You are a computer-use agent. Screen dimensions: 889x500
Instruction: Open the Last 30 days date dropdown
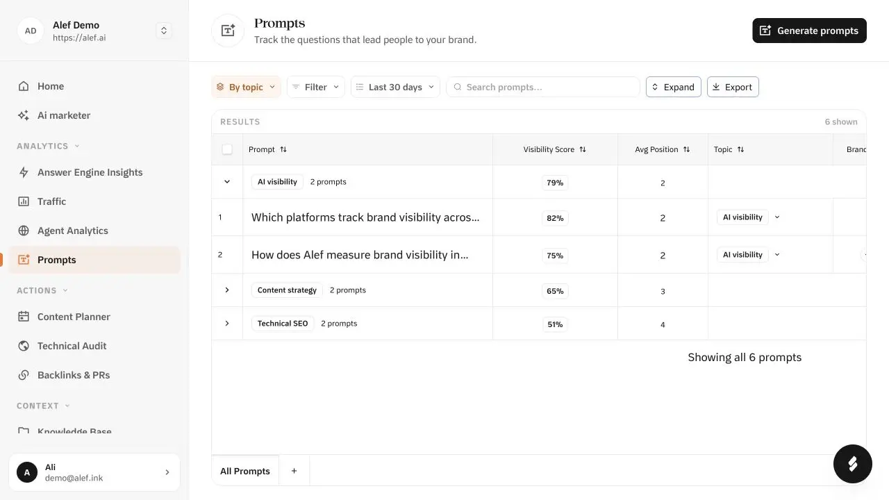(x=395, y=87)
